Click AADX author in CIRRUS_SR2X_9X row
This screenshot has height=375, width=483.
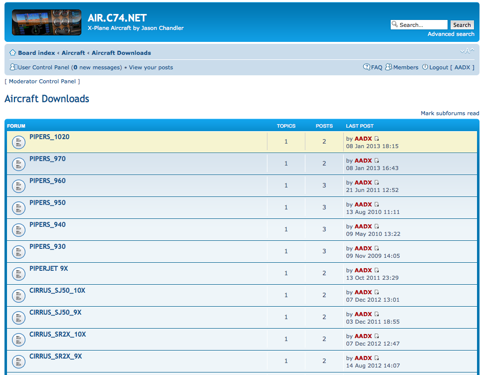(x=363, y=358)
